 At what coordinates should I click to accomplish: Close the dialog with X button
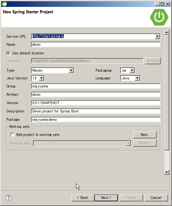(168, 4)
